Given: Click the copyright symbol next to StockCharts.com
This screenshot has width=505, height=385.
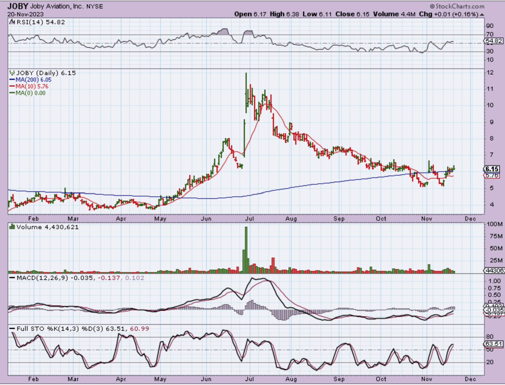Looking at the screenshot, I should pyautogui.click(x=432, y=6).
